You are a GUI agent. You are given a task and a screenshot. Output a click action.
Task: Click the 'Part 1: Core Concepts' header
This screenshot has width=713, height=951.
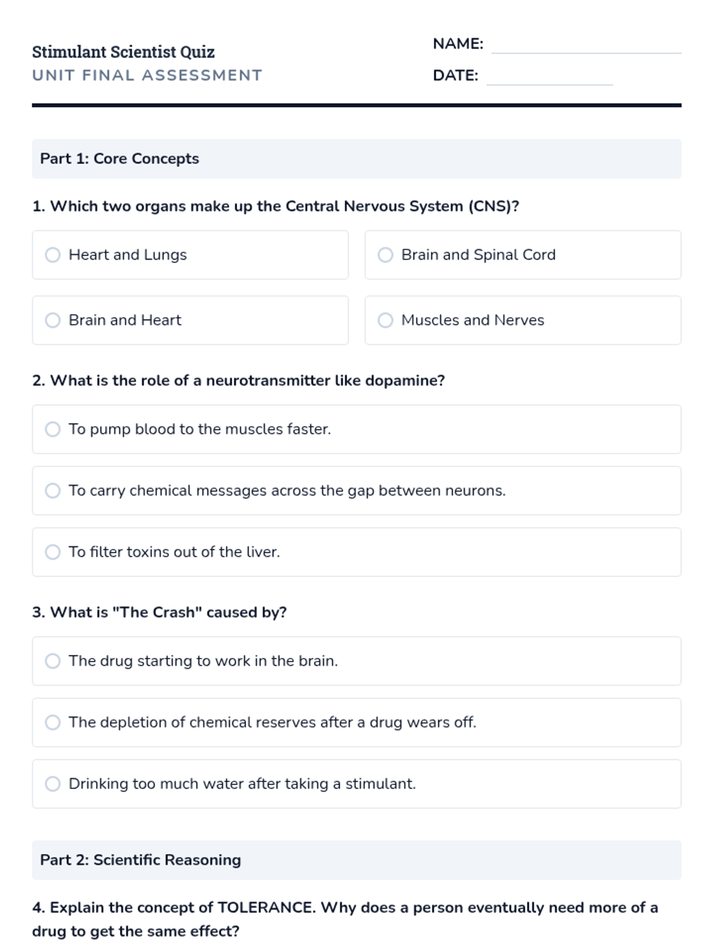tap(119, 159)
